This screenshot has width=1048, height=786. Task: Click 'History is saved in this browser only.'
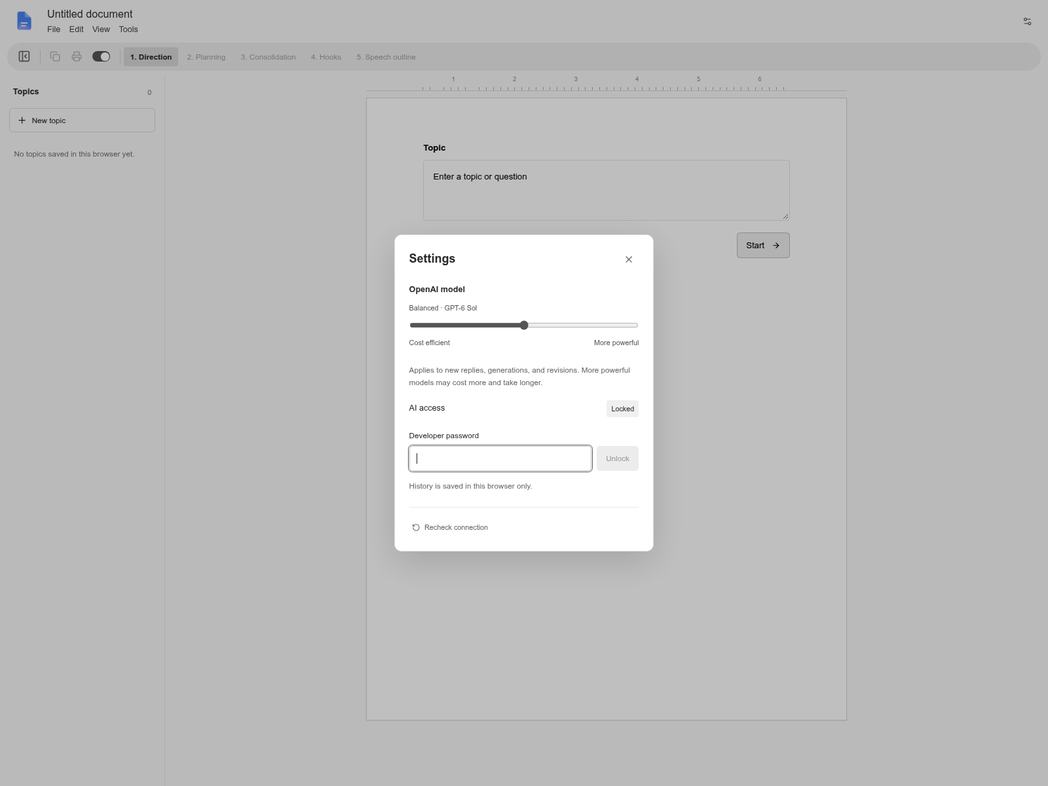(470, 486)
